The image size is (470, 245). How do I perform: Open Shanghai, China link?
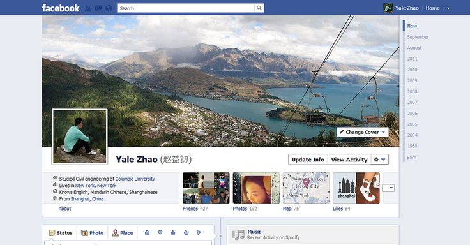pyautogui.click(x=87, y=199)
